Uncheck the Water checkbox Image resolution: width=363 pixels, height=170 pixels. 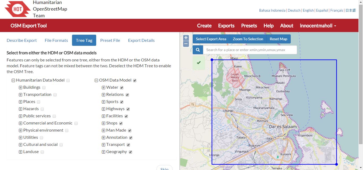[x=122, y=88]
